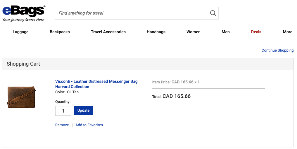Image resolution: width=297 pixels, height=149 pixels.
Task: Open the Backpacks menu
Action: tap(60, 32)
